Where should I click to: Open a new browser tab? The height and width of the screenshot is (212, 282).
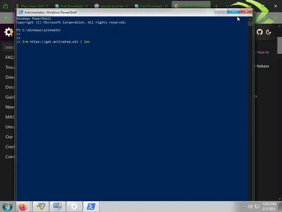point(216,6)
